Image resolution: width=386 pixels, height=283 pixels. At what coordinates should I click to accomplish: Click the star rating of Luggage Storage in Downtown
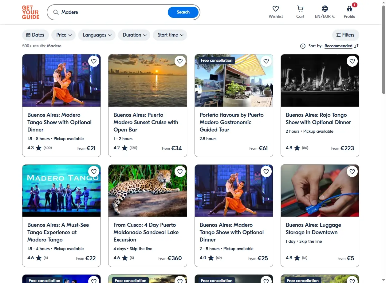(297, 258)
